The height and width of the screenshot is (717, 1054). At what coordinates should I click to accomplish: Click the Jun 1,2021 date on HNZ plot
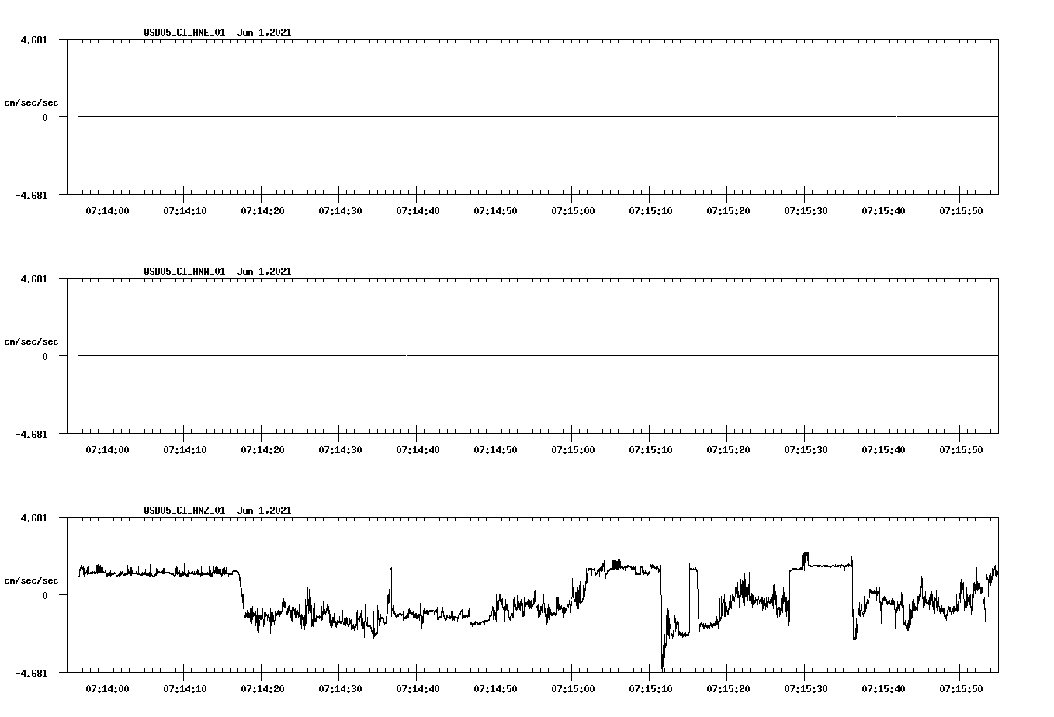(265, 511)
